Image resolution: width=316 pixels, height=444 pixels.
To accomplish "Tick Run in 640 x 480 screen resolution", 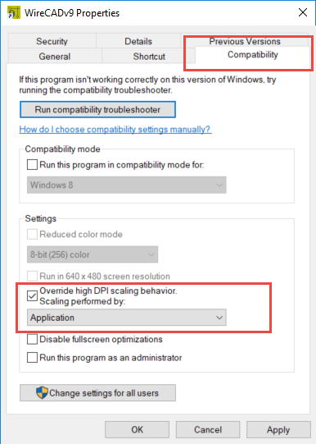I will (x=32, y=276).
